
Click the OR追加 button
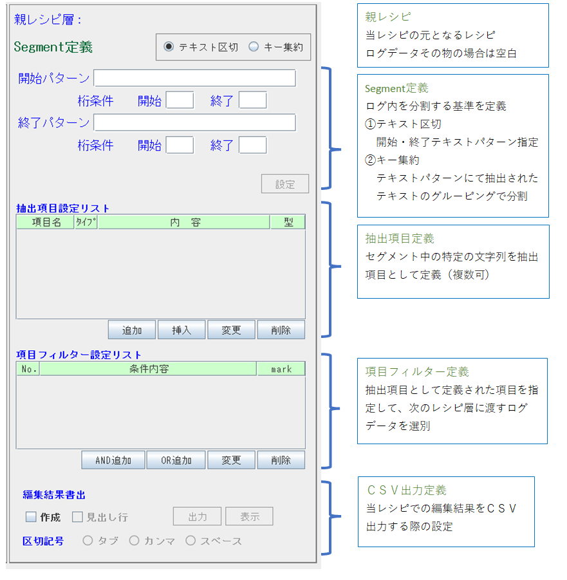pos(176,460)
